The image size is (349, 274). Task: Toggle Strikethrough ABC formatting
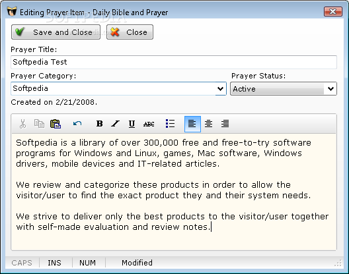coord(149,124)
